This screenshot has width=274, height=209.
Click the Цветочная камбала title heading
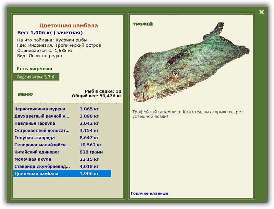point(68,25)
